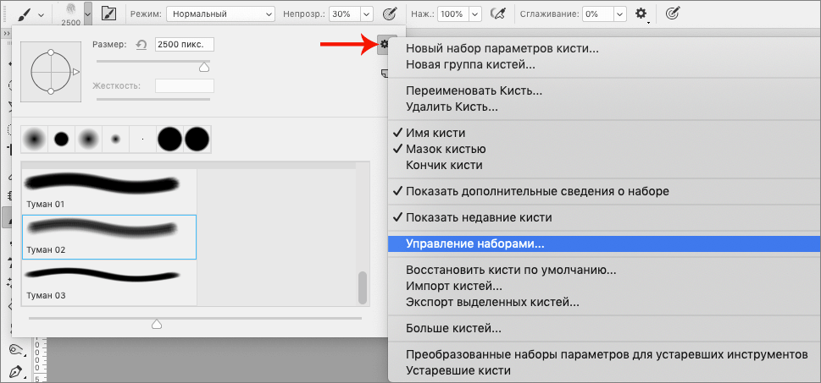Choose Новая группа кистей...
Viewport: 821px width, 383px height.
pos(470,65)
